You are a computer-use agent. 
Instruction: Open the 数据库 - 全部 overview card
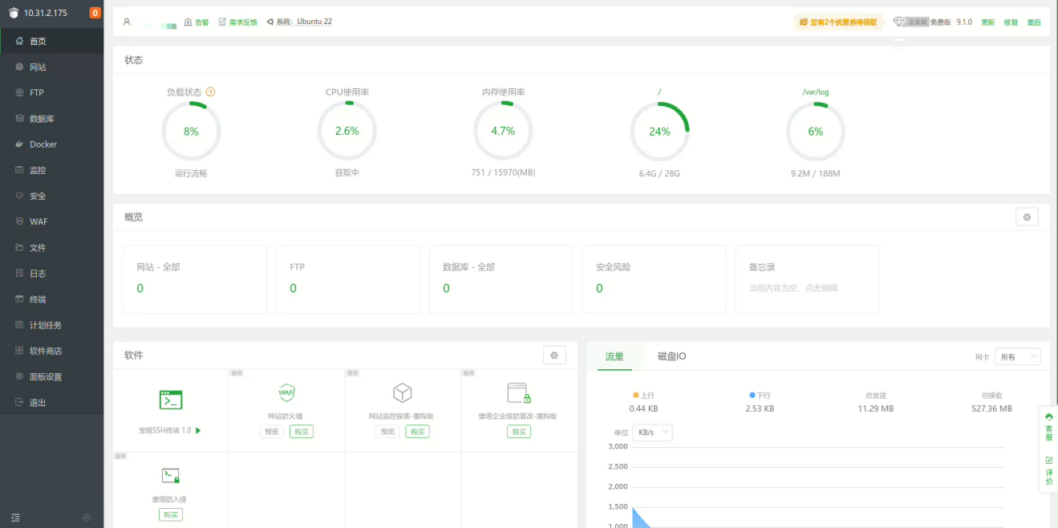pos(501,279)
